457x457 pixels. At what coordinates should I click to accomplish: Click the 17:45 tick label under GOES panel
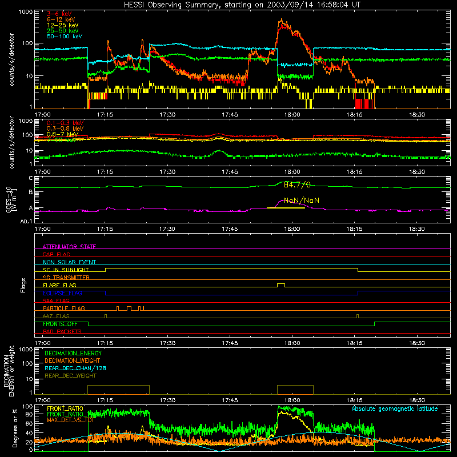click(x=230, y=229)
